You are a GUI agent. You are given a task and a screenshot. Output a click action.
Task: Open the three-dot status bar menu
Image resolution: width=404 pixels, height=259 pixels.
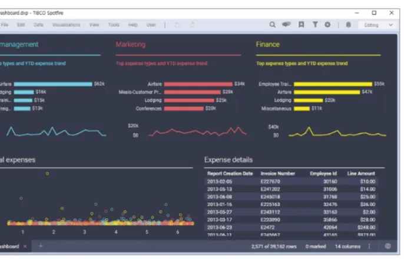pyautogui.click(x=369, y=247)
